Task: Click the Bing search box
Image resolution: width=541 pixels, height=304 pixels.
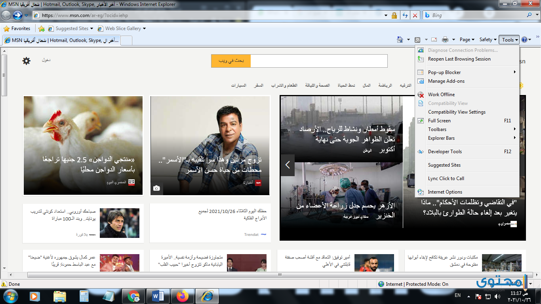Action: coord(474,15)
